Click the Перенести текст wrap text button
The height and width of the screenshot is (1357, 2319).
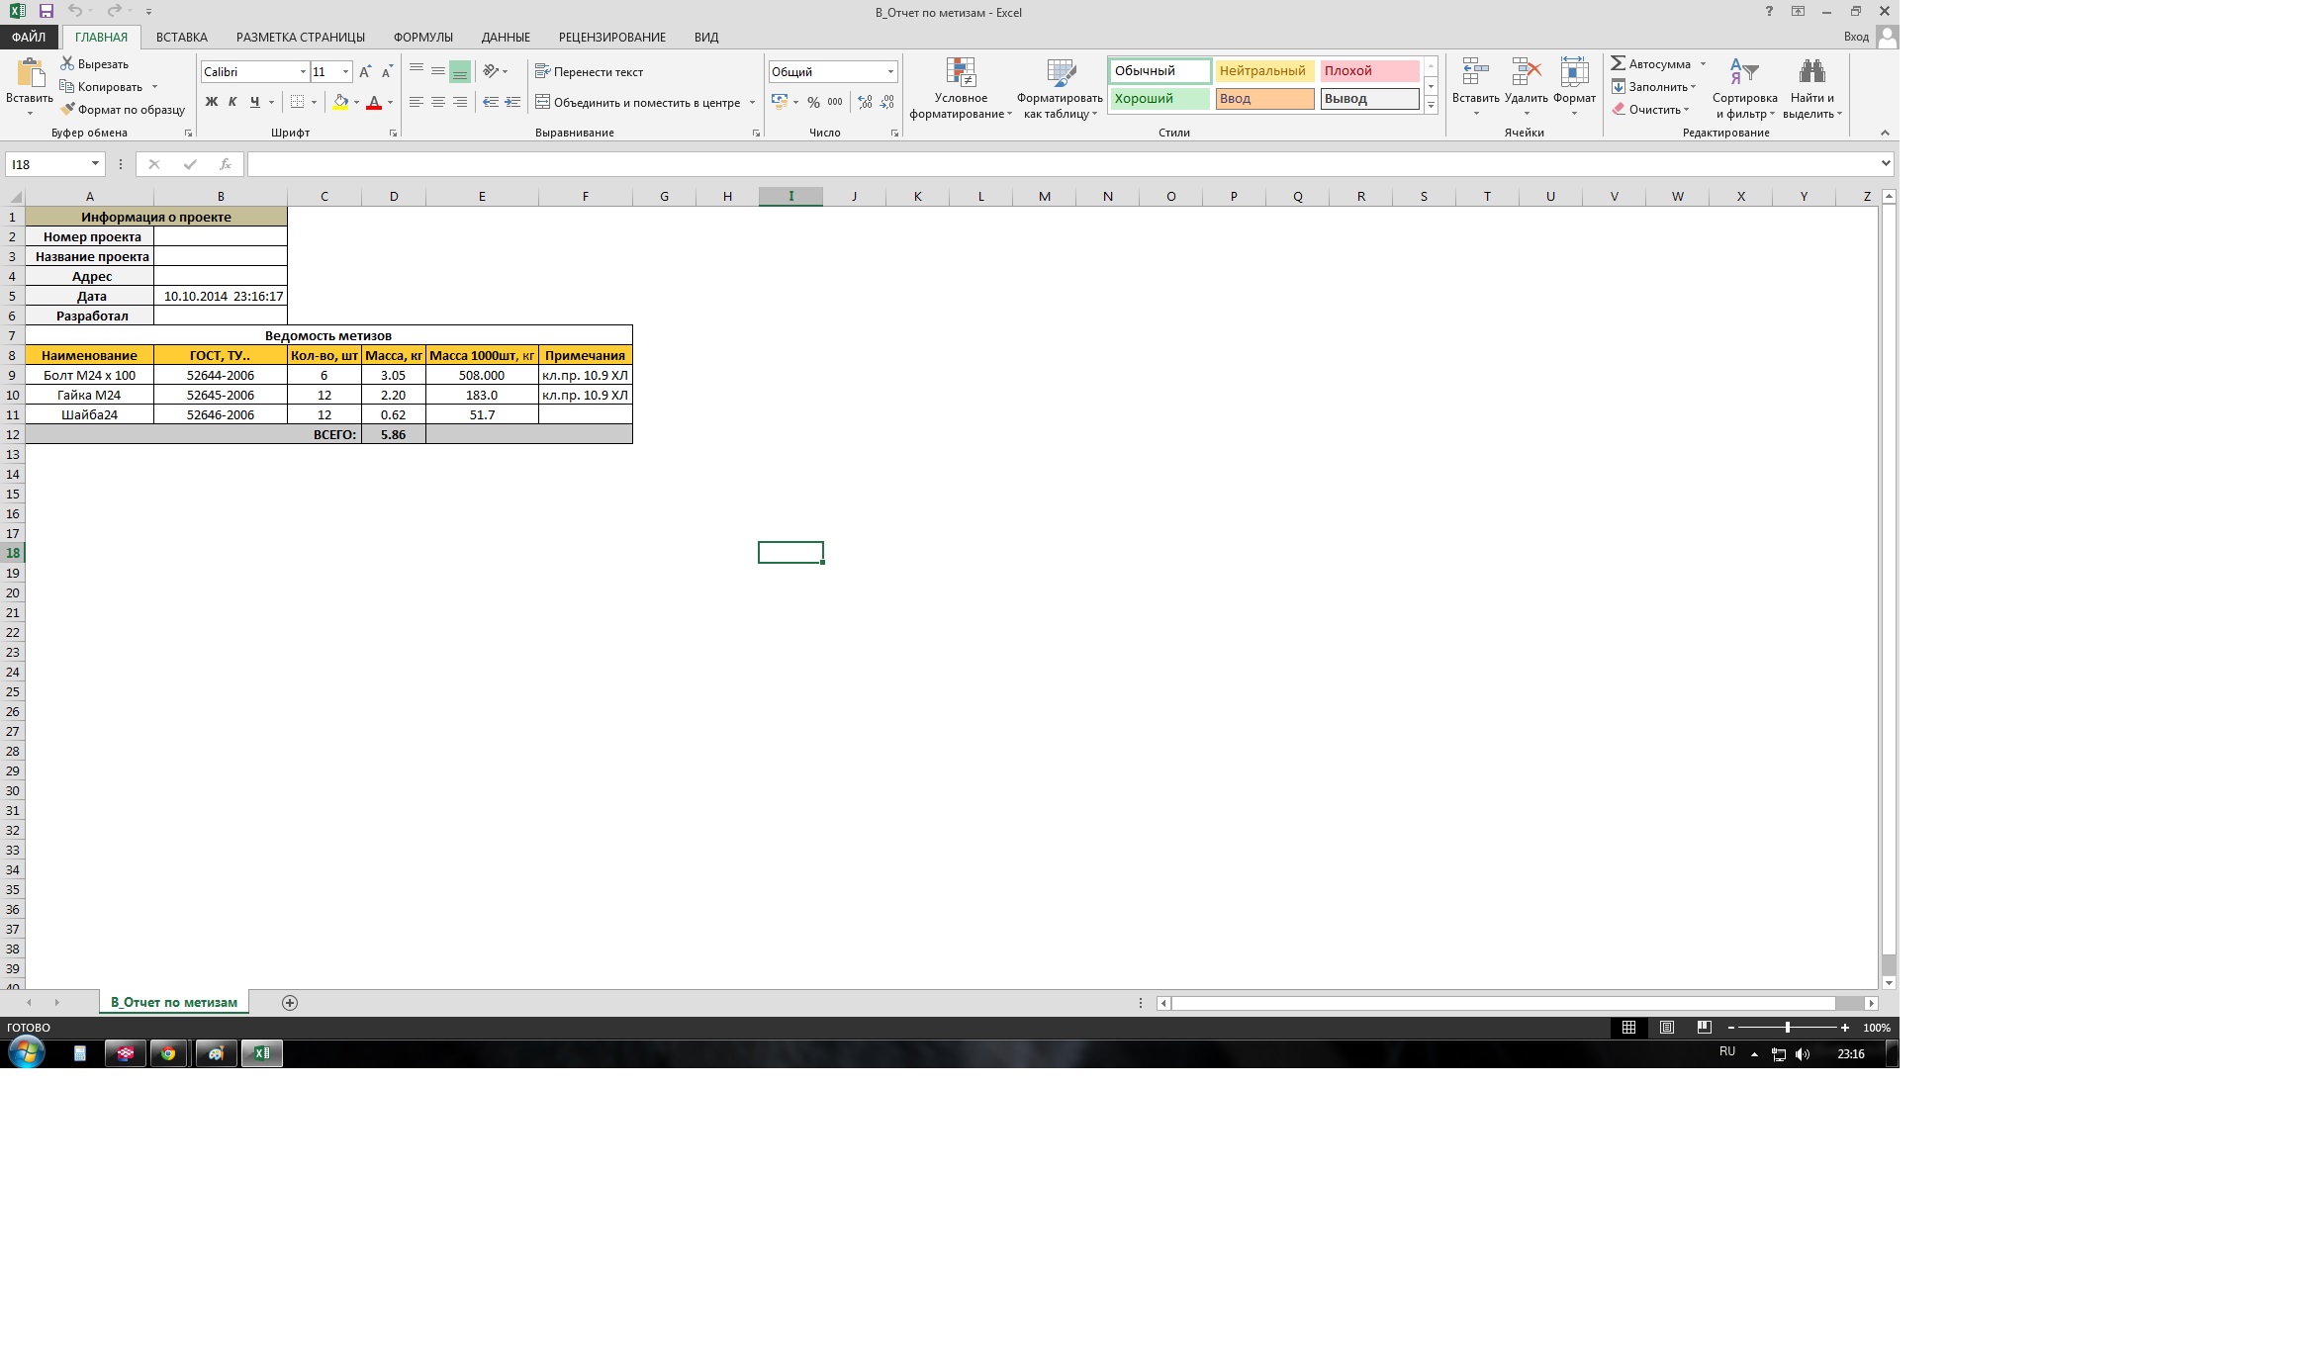coord(590,72)
